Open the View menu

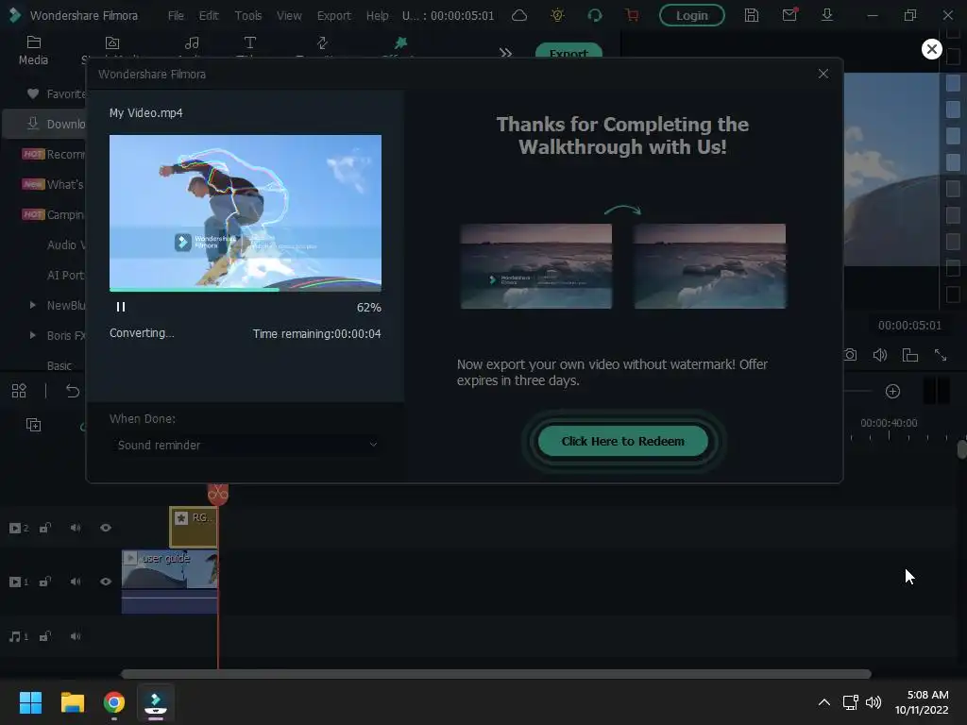point(289,15)
